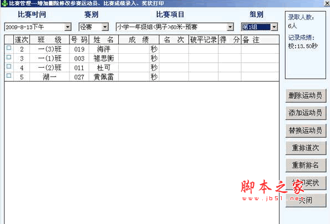Click the 成绩 column header

139,39
